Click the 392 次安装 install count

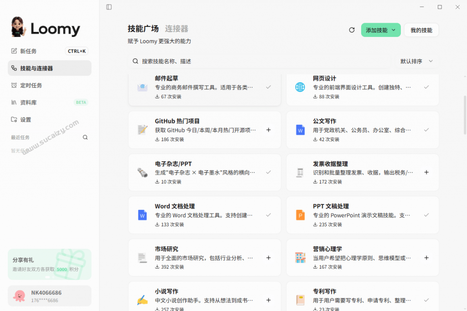point(170,267)
